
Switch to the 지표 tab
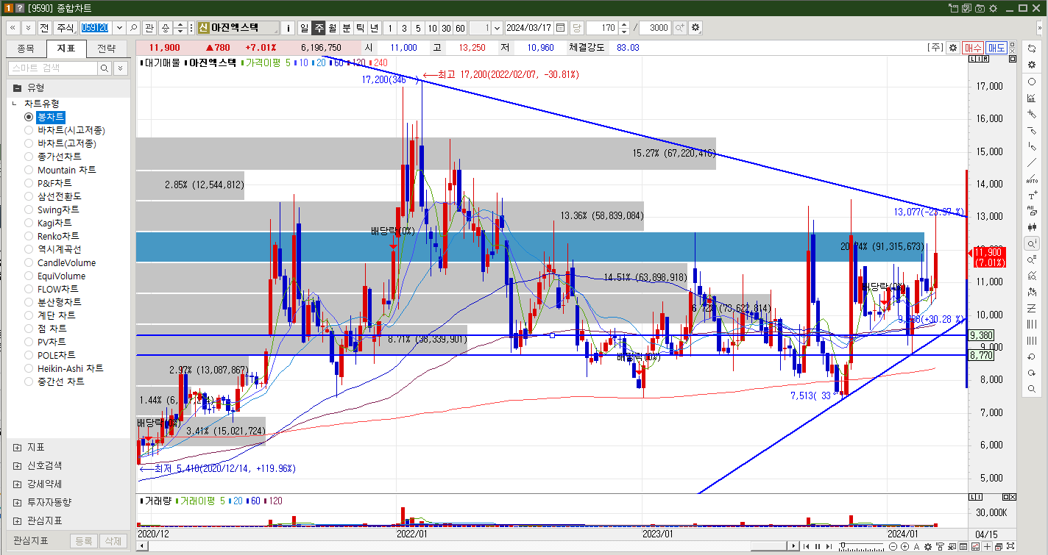tap(66, 49)
